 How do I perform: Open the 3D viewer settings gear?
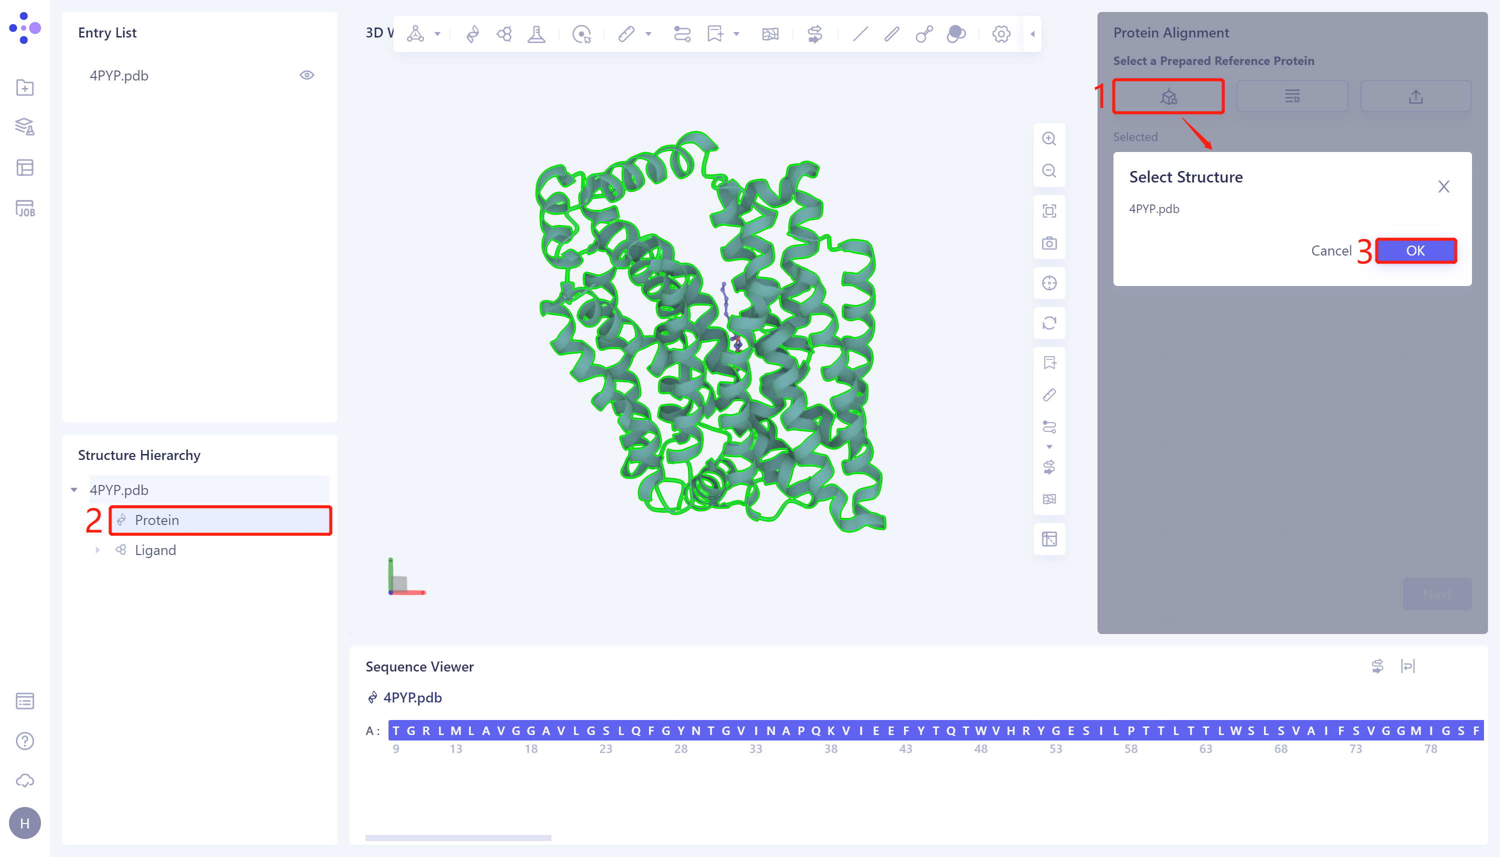coord(1000,34)
